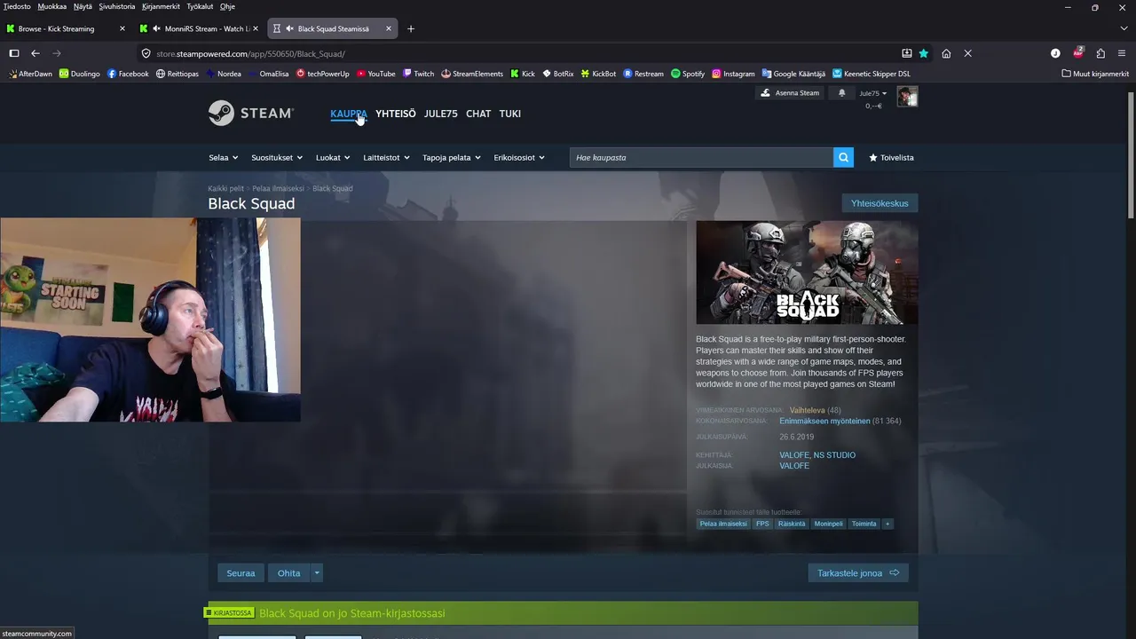
Task: Open the StreamElements bookmark
Action: [x=472, y=74]
